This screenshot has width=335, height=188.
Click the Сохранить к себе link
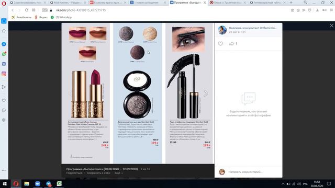[x=98, y=173]
